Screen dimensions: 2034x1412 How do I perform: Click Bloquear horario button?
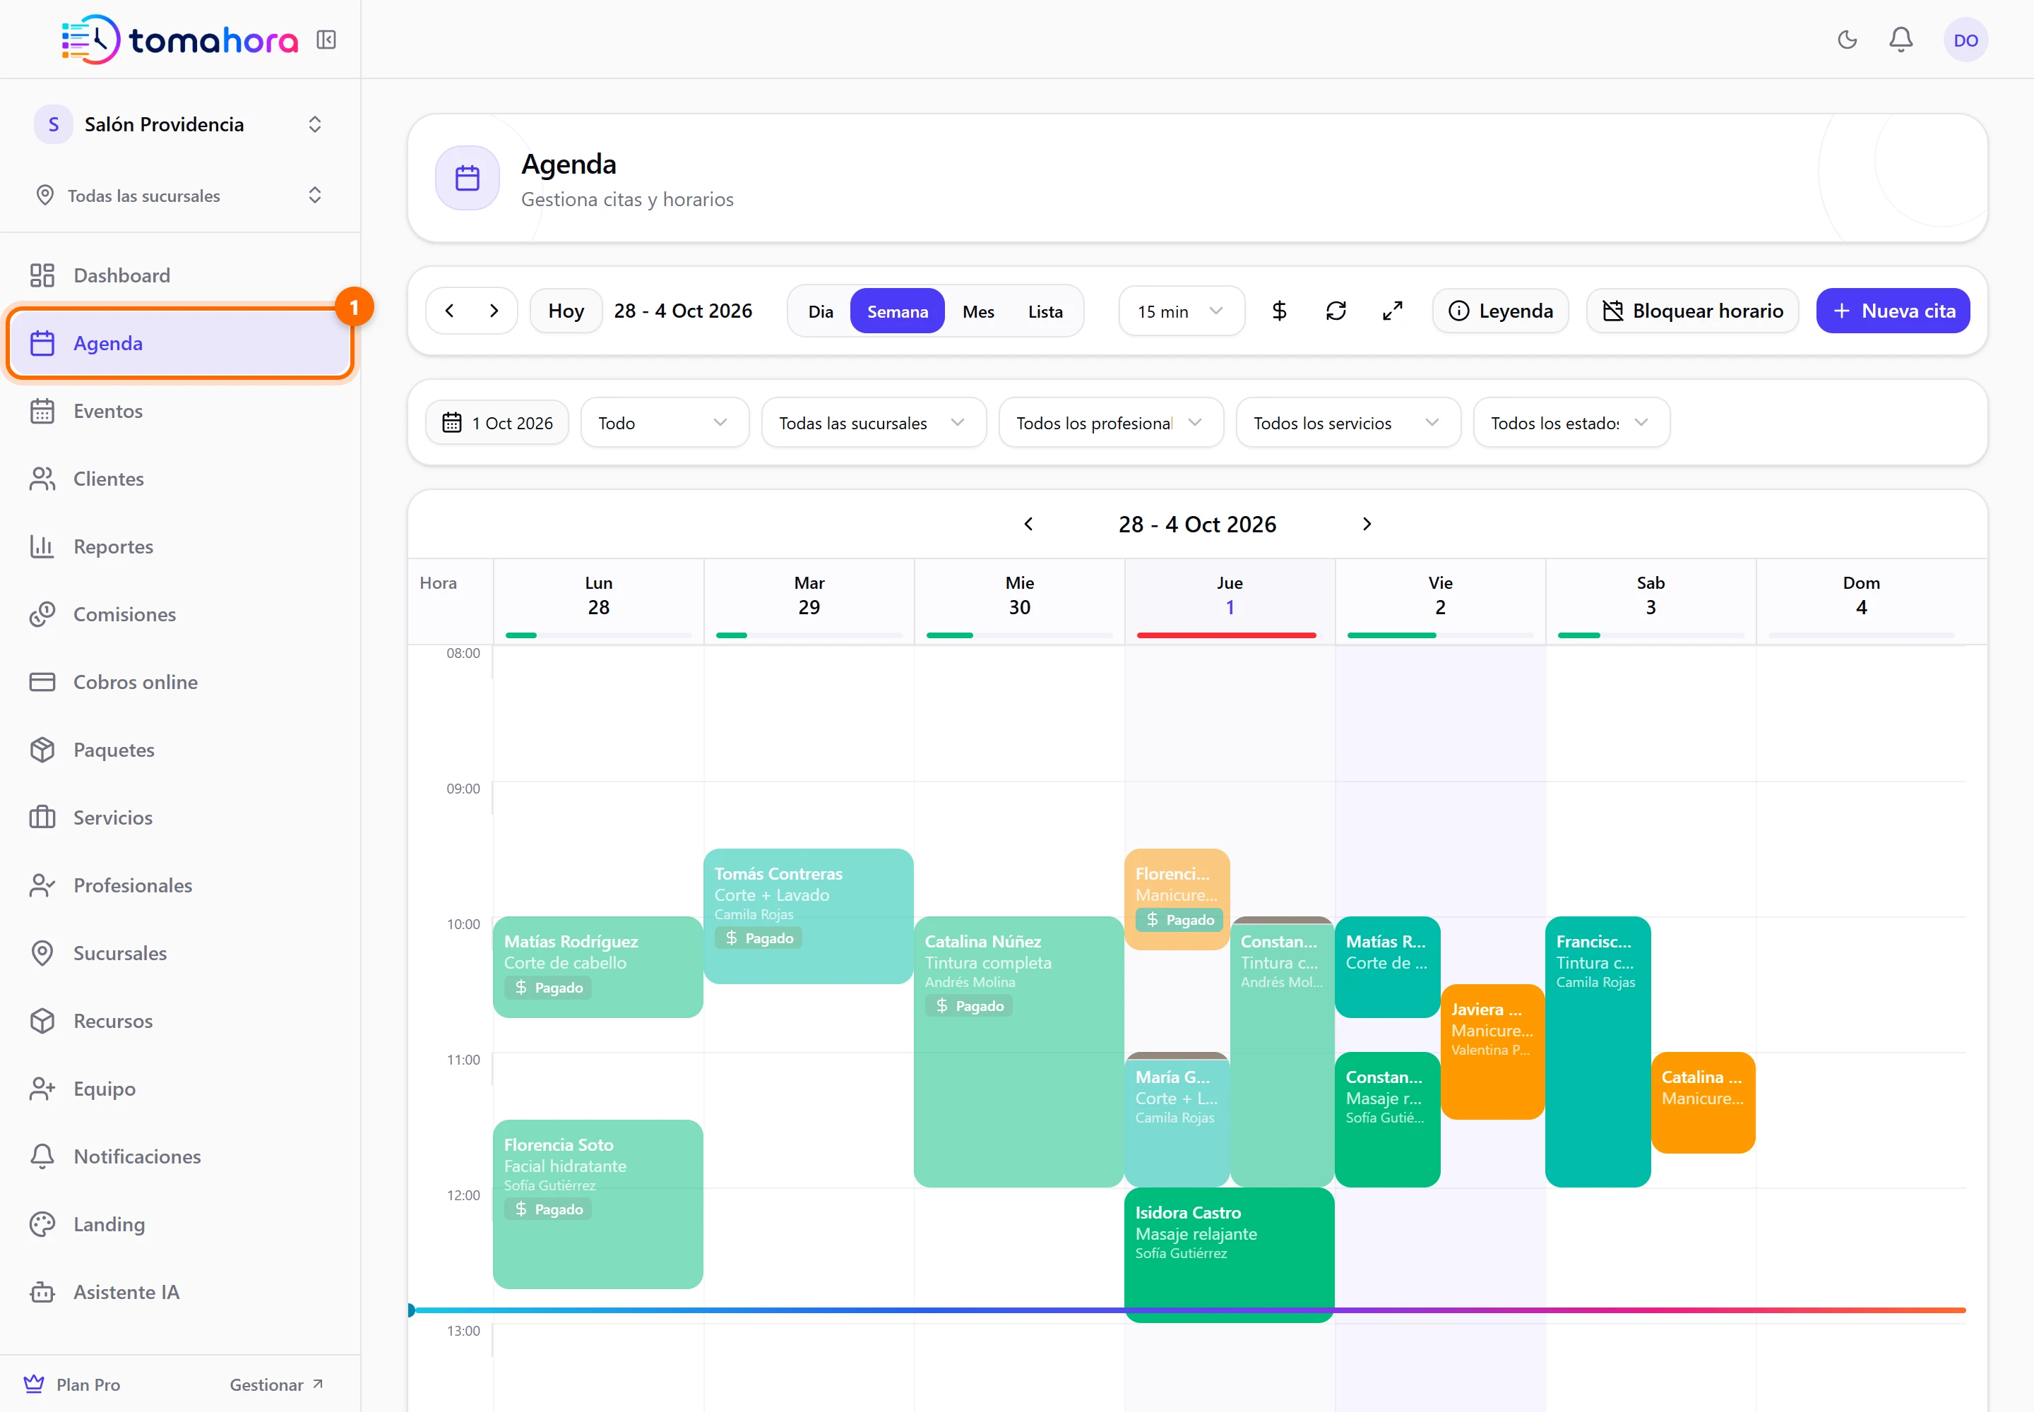[1692, 311]
